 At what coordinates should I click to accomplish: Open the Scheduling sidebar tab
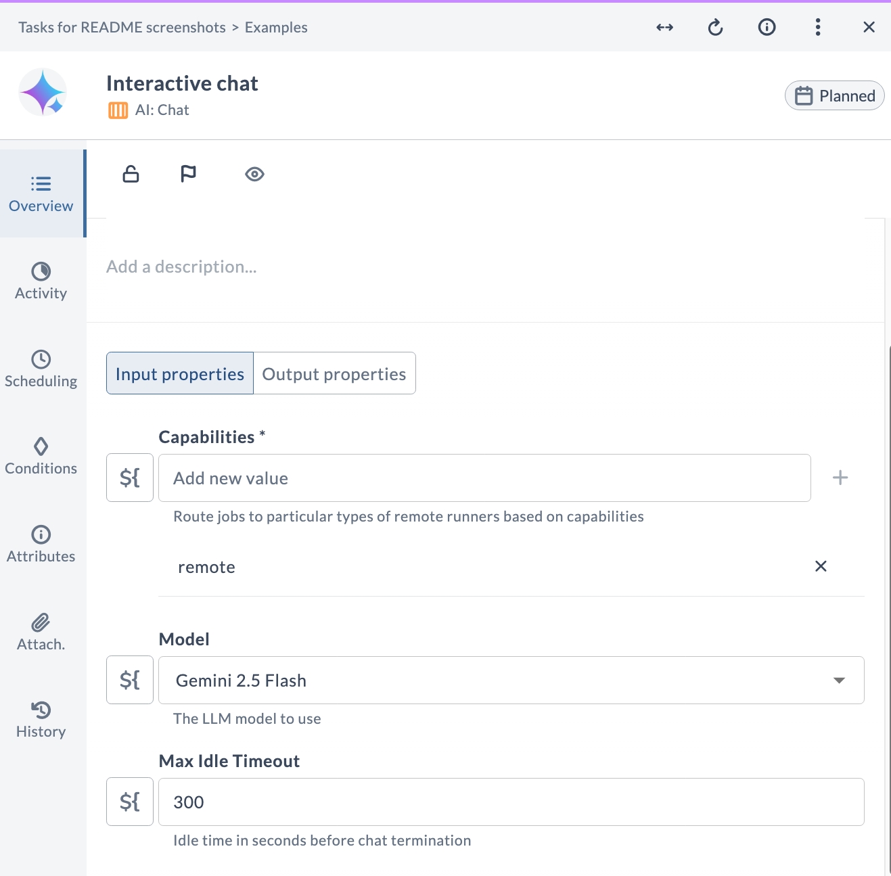coord(41,369)
